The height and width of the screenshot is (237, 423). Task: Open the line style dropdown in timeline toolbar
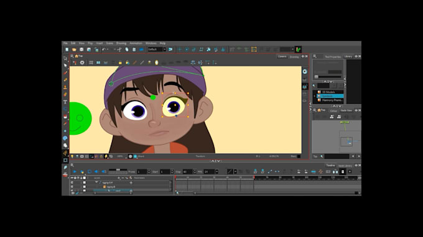(235, 171)
